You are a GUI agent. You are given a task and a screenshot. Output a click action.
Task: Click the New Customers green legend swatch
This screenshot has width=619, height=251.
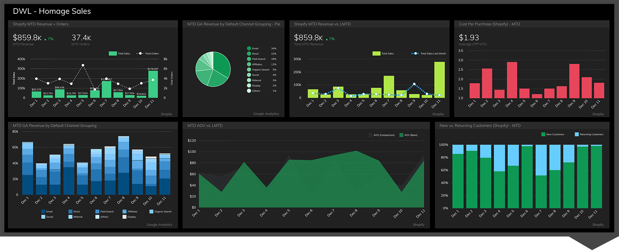[544, 135]
